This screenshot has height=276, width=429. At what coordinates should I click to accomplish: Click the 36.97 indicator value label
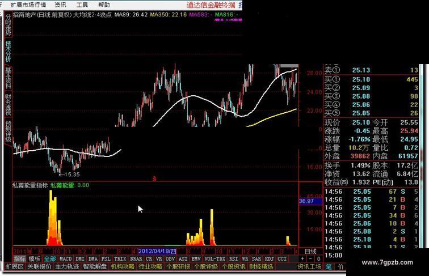310,201
